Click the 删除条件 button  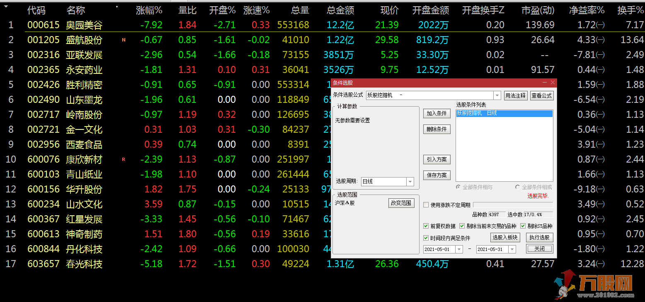click(x=436, y=129)
